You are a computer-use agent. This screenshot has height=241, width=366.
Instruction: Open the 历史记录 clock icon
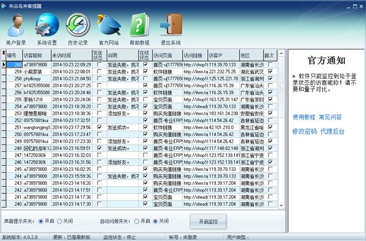tap(78, 25)
